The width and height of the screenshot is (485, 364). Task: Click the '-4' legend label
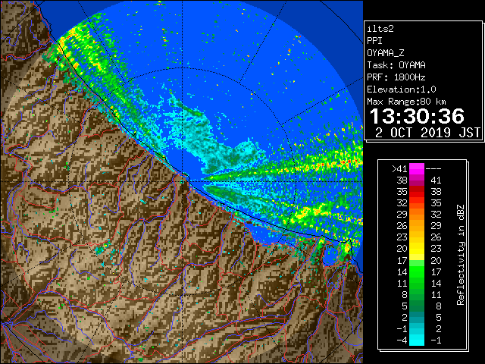click(x=402, y=340)
